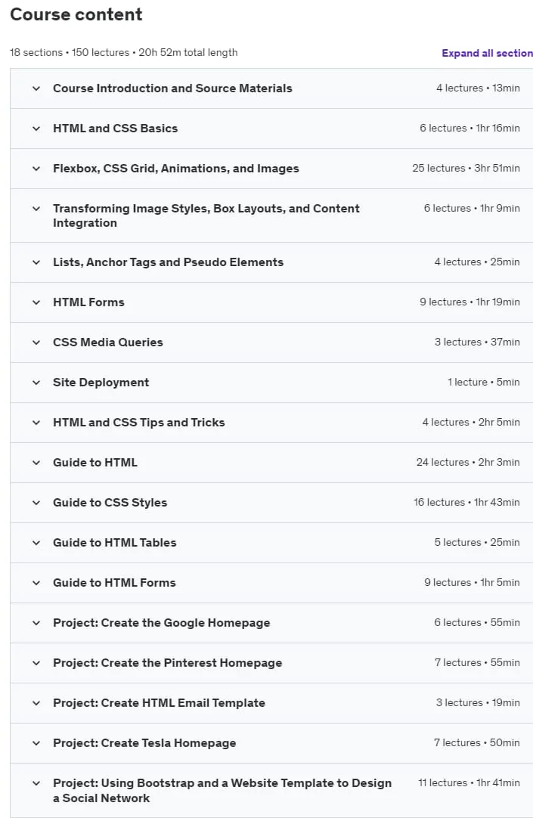This screenshot has width=533, height=818.
Task: Expand chevron for Course Introduction and Source Materials
Action: click(36, 88)
